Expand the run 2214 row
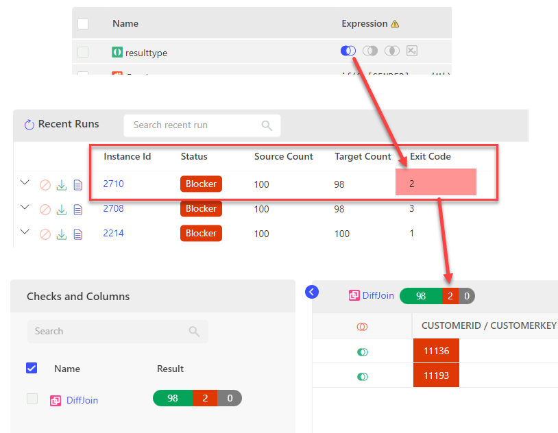The height and width of the screenshot is (433, 558). (25, 232)
